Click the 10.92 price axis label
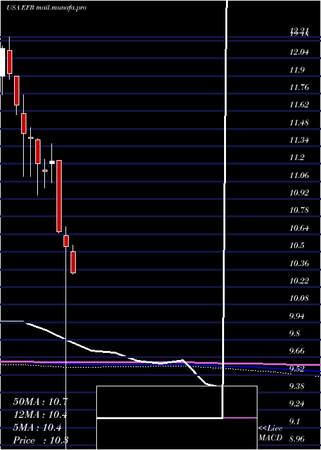This screenshot has height=450, width=321. pos(300,193)
